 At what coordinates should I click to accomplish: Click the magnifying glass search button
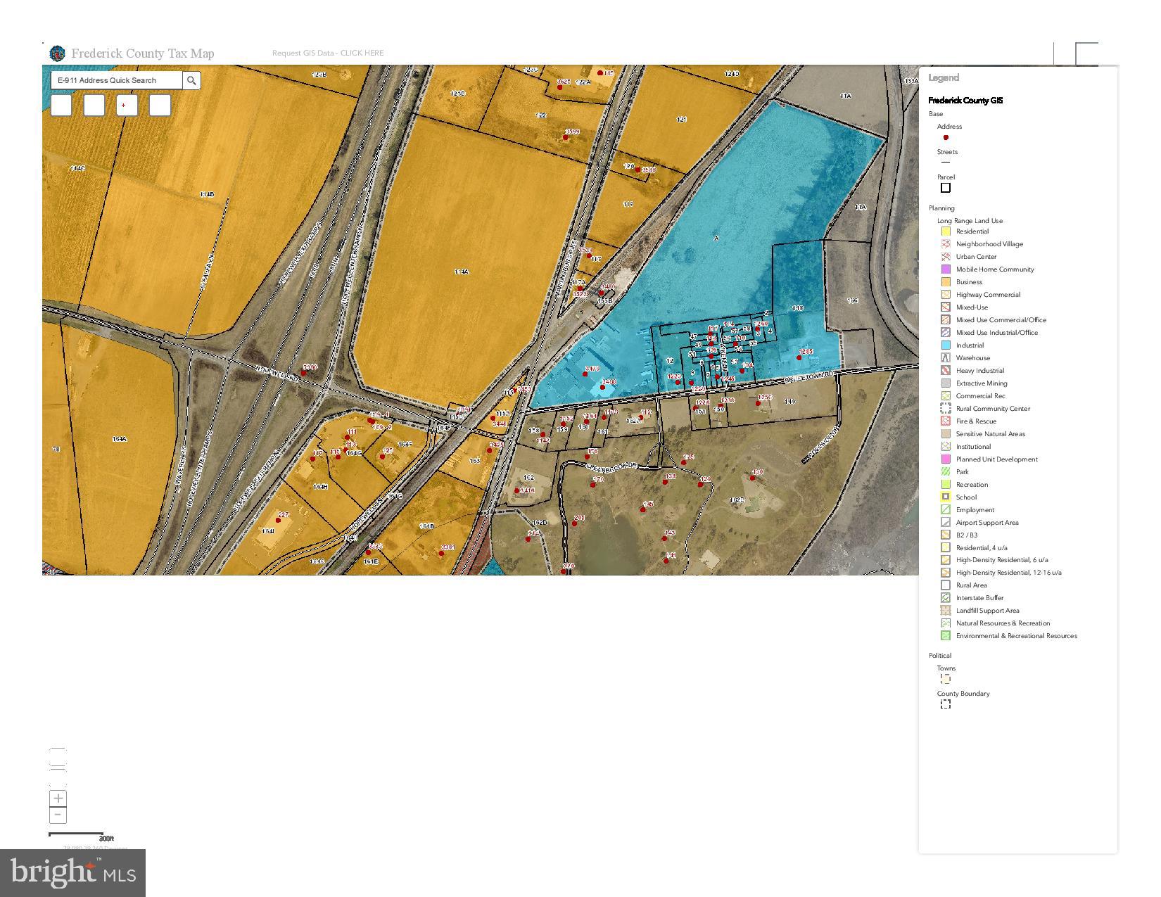click(x=191, y=81)
